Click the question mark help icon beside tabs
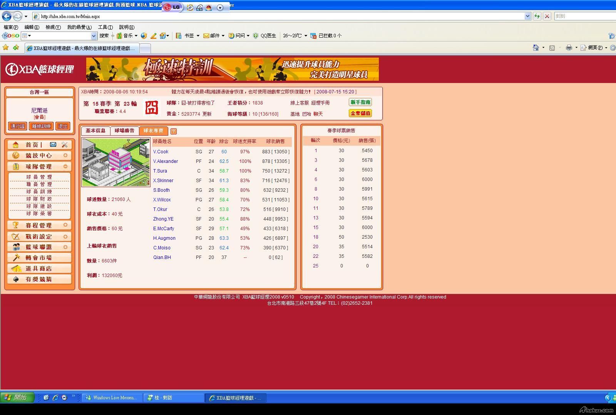The image size is (616, 415). point(174,131)
